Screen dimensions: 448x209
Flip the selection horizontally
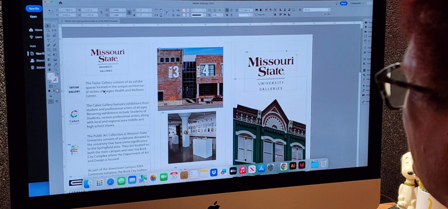click(157, 15)
